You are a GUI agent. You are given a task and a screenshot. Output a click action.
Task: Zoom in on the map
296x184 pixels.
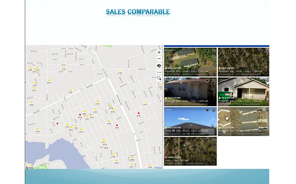coord(159,52)
